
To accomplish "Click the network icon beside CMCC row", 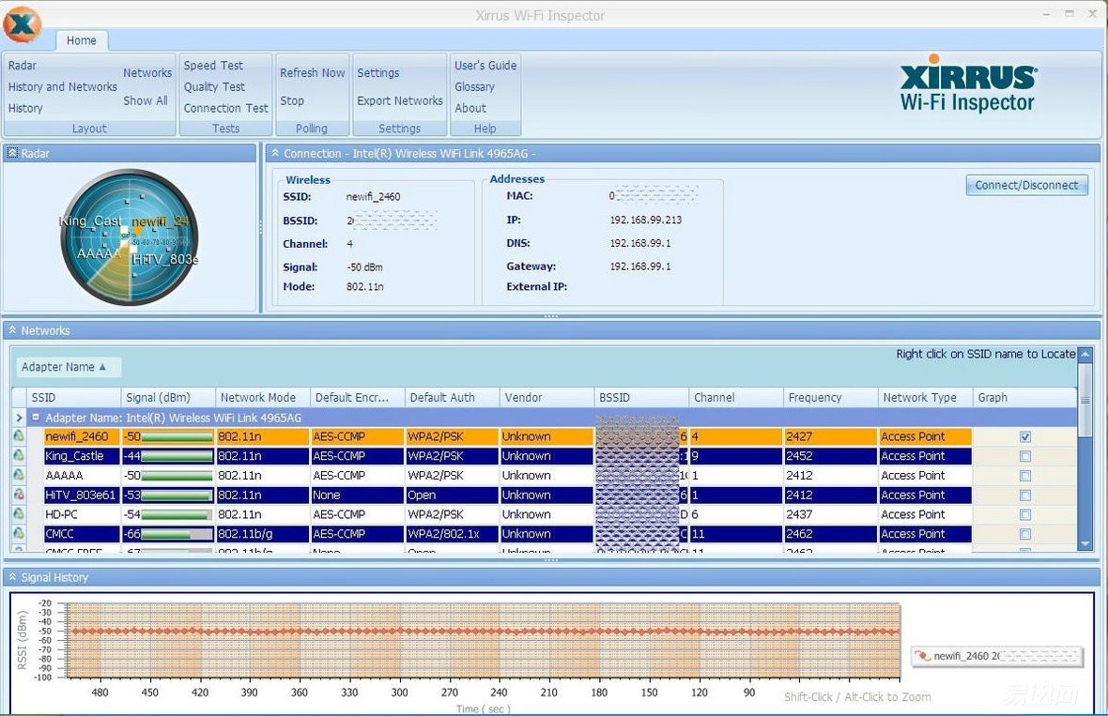I will click(x=19, y=534).
